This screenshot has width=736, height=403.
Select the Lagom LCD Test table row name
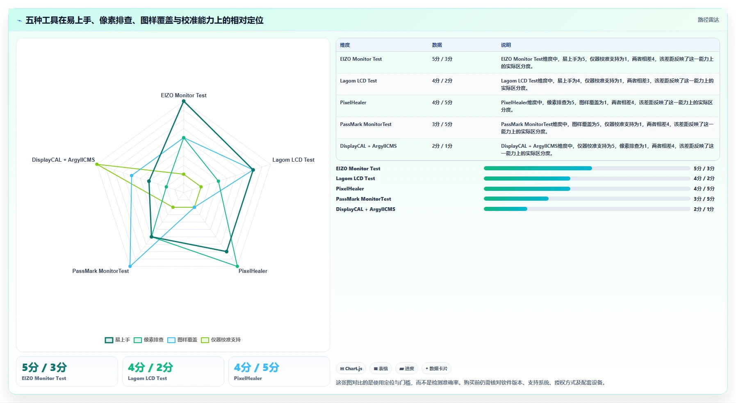click(x=358, y=81)
